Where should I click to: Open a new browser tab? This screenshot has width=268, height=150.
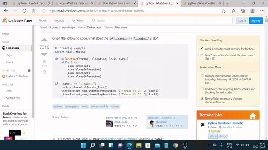(227, 3)
